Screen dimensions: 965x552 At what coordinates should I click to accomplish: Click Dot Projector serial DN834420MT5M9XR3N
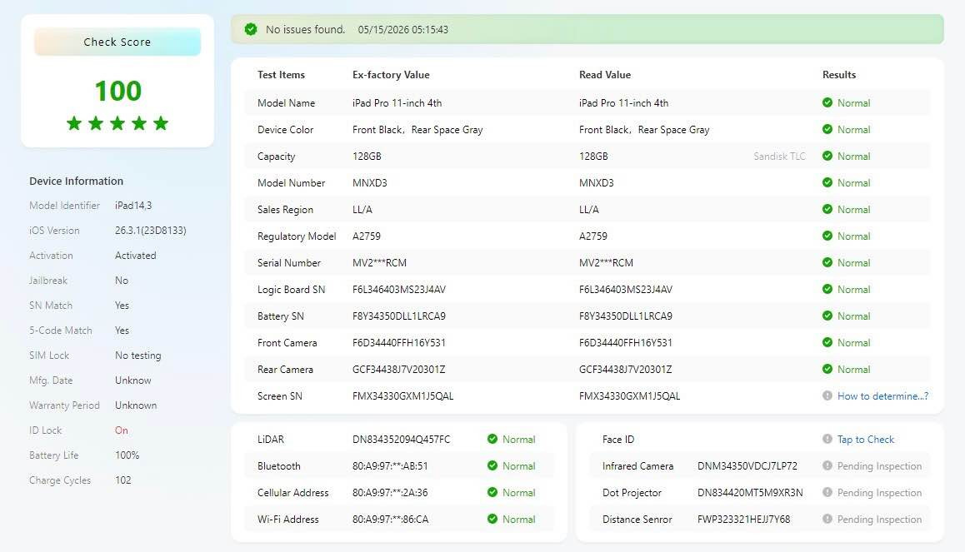pyautogui.click(x=750, y=492)
